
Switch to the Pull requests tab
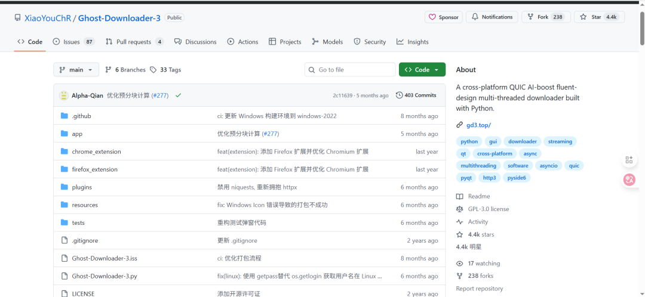click(x=134, y=42)
